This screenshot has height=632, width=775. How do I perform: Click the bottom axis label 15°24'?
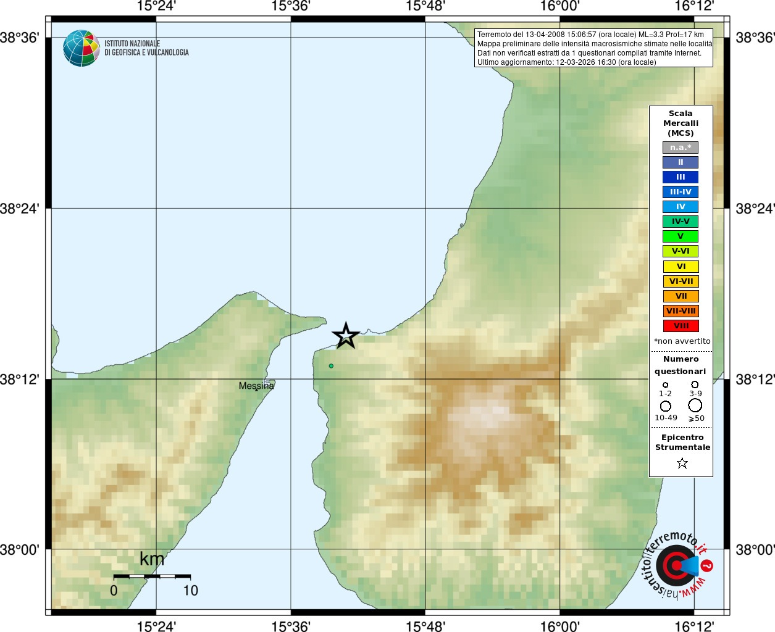(156, 626)
